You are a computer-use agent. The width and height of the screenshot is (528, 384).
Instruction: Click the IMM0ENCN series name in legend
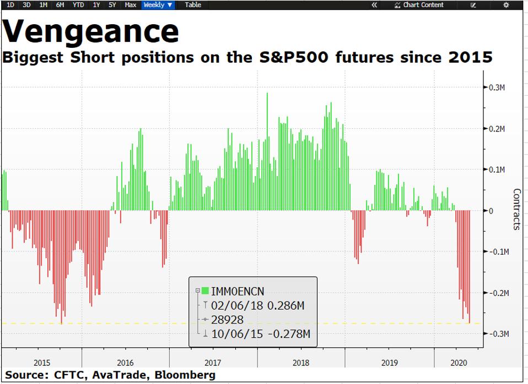(237, 291)
